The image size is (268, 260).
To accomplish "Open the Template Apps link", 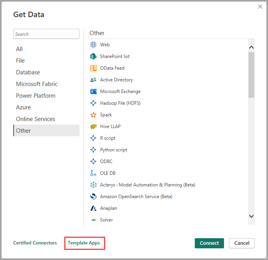I will point(84,243).
